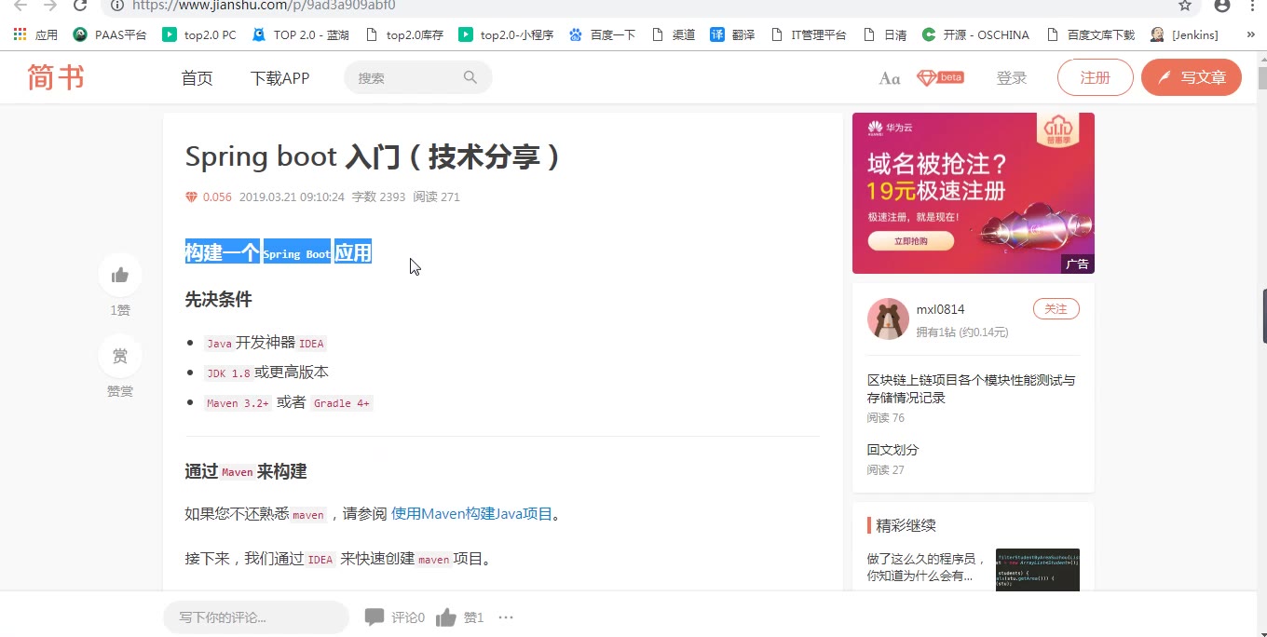The image size is (1267, 637).
Task: Go to the 首页 nav item
Action: (197, 78)
